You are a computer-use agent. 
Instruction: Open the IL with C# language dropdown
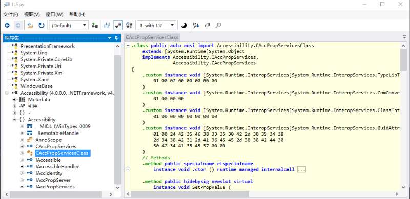pos(156,26)
